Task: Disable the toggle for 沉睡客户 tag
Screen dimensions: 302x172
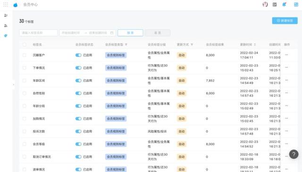Action: [78, 55]
